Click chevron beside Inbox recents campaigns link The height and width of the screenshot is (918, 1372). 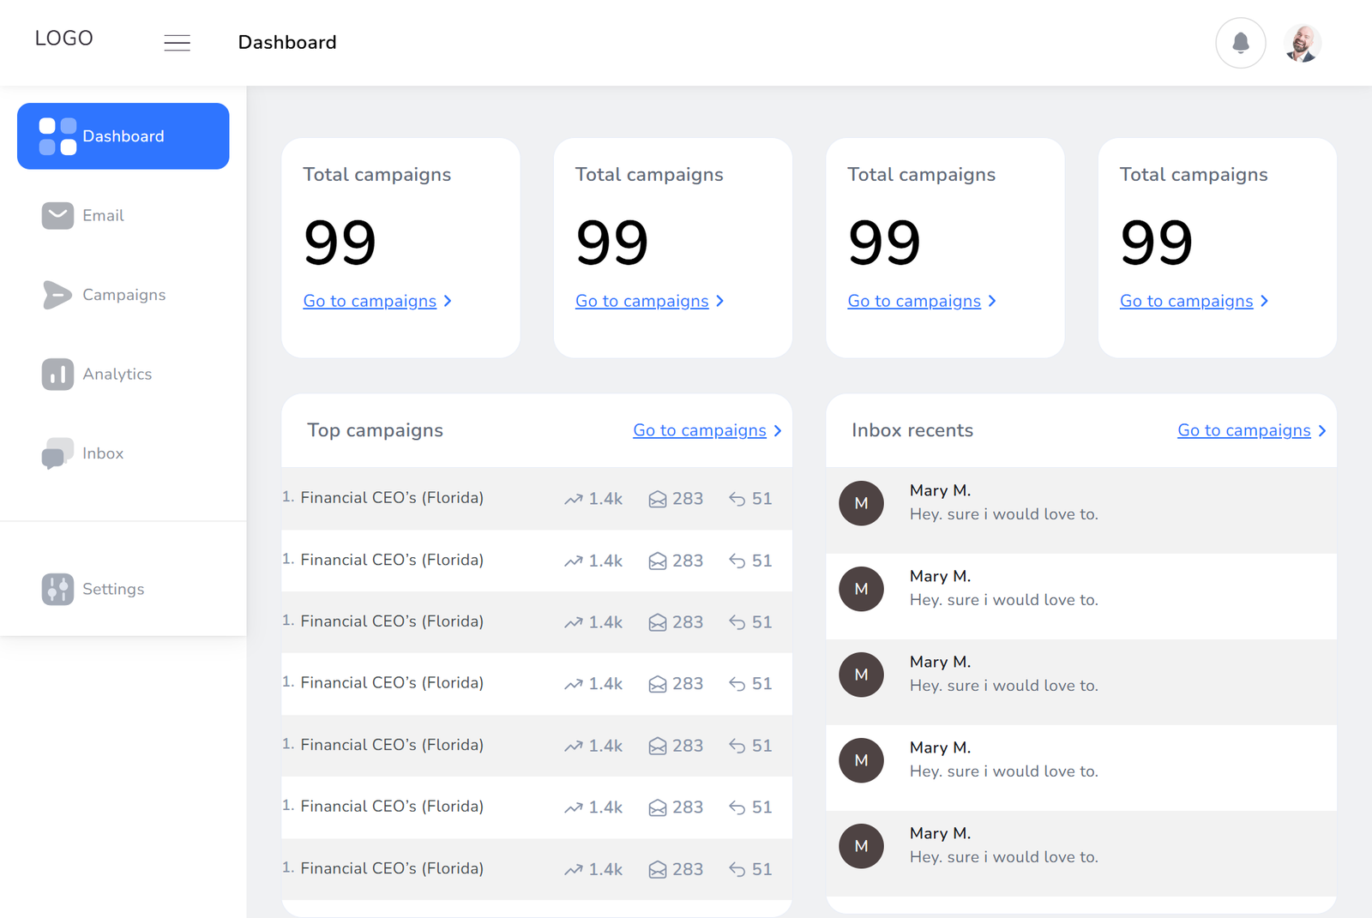click(1322, 431)
